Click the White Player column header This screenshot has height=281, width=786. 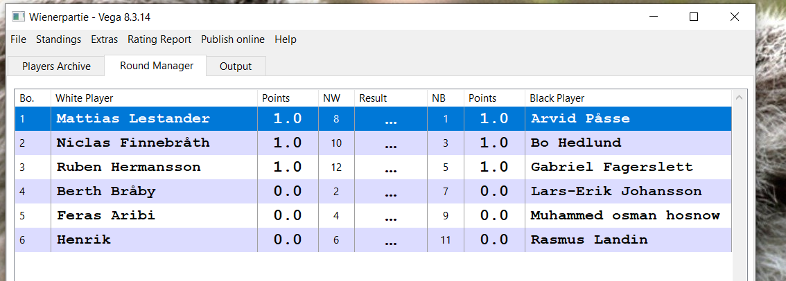pyautogui.click(x=85, y=98)
